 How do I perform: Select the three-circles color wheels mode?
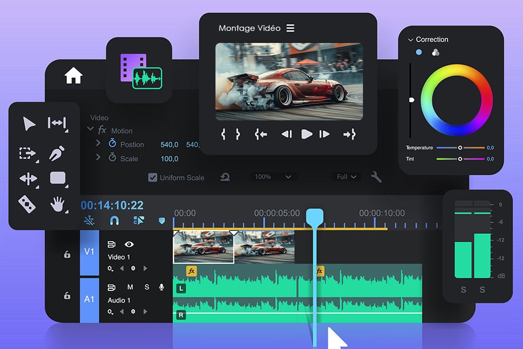435,52
